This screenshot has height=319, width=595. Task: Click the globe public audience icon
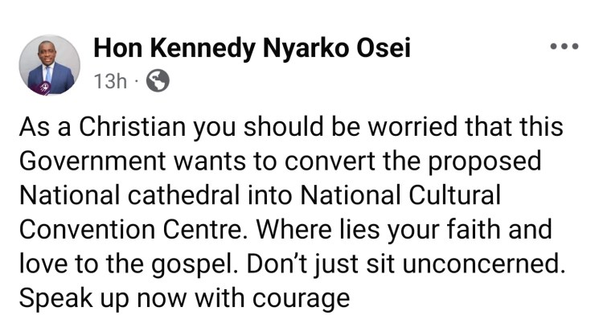coord(158,80)
